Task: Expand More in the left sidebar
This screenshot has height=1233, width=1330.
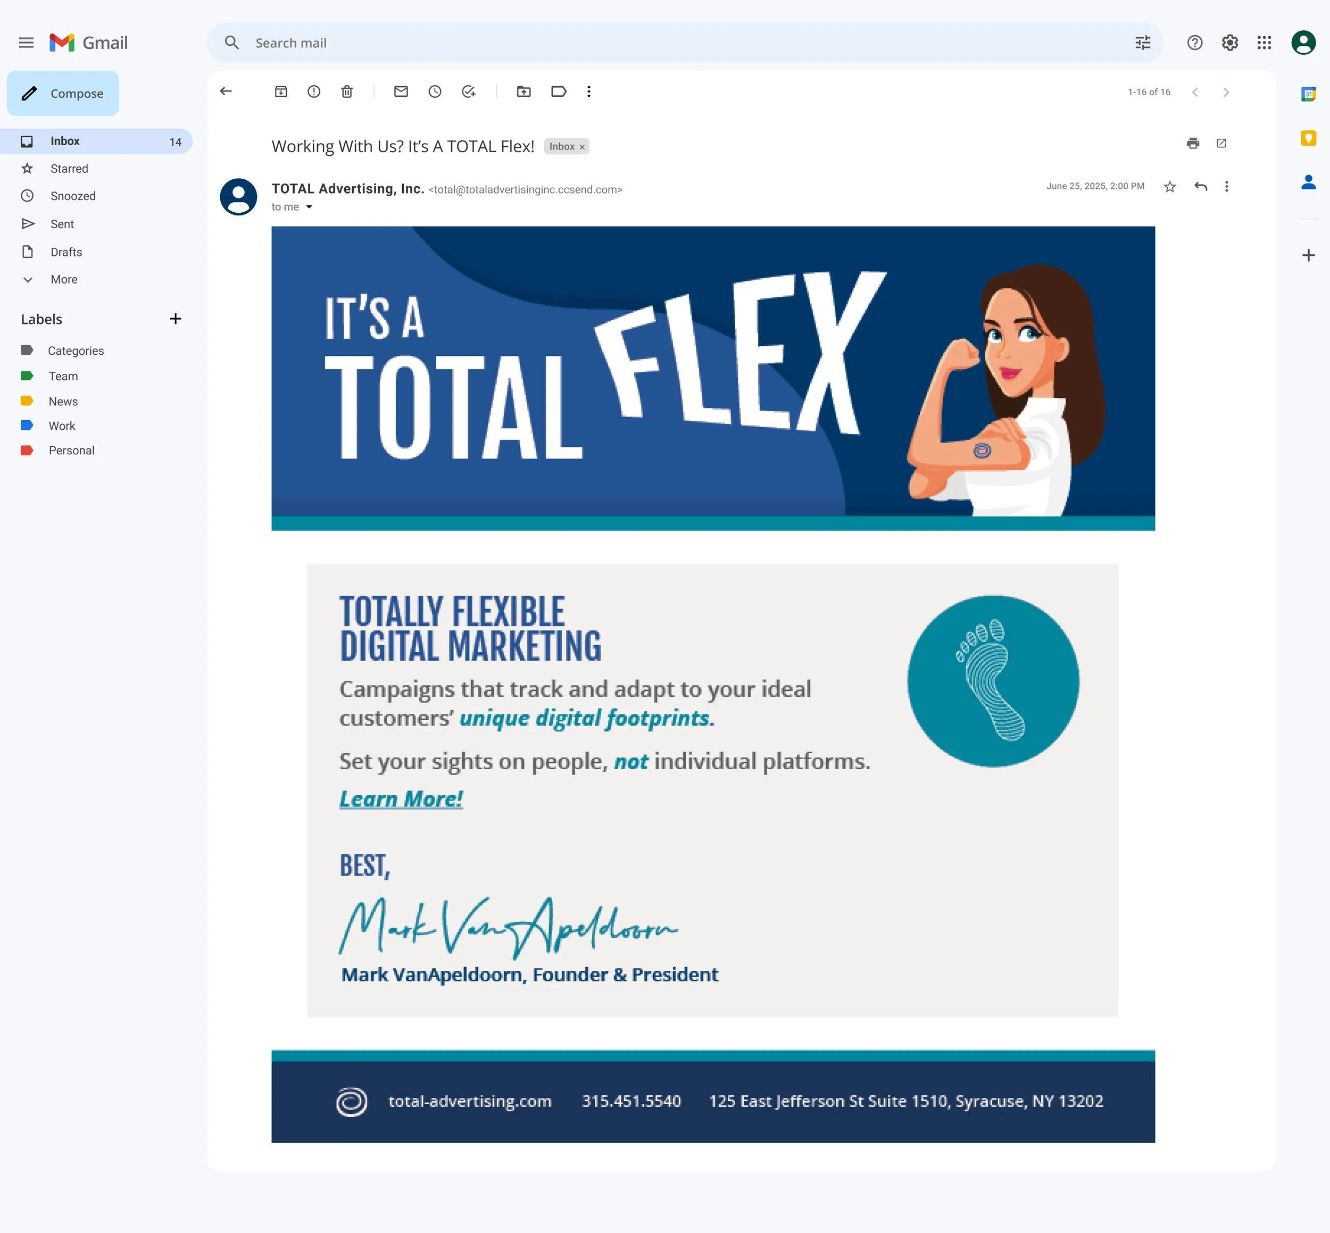Action: pos(63,280)
